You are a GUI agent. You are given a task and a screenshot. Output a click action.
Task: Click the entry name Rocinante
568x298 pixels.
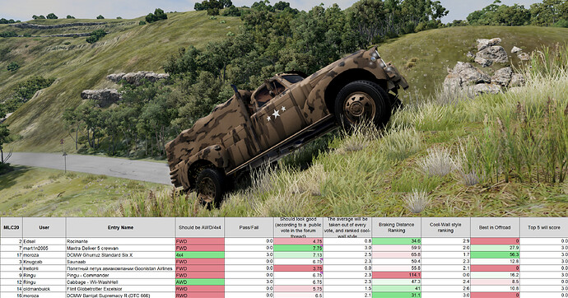coord(120,241)
